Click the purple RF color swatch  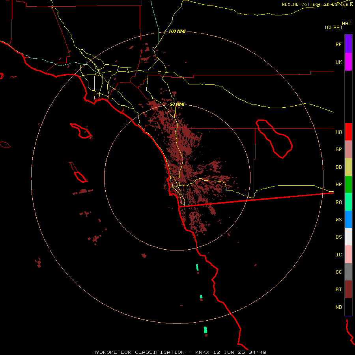pyautogui.click(x=348, y=44)
